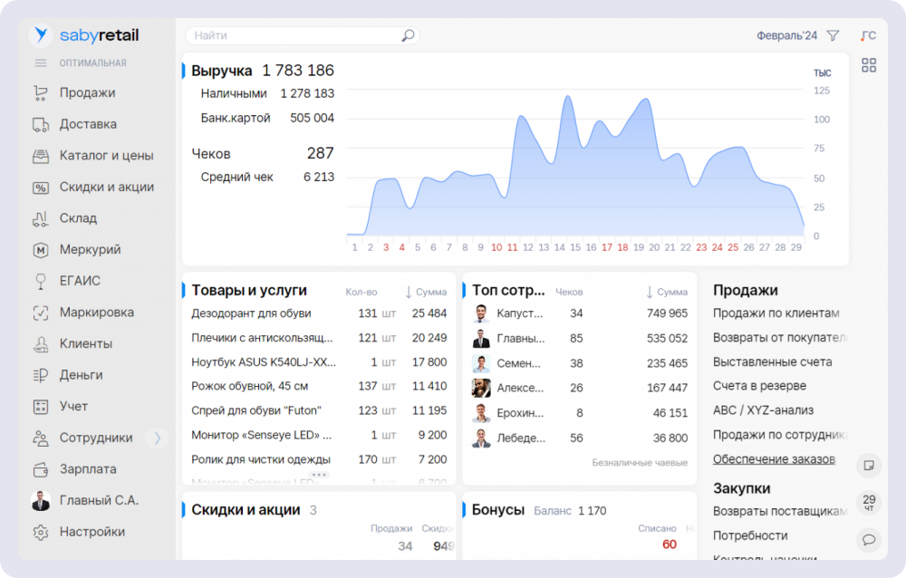
Task: Open the sticky note icon on right
Action: pos(869,465)
